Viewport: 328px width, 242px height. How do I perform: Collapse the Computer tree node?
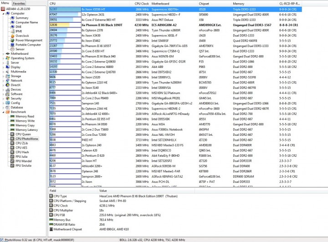pyautogui.click(x=3, y=14)
